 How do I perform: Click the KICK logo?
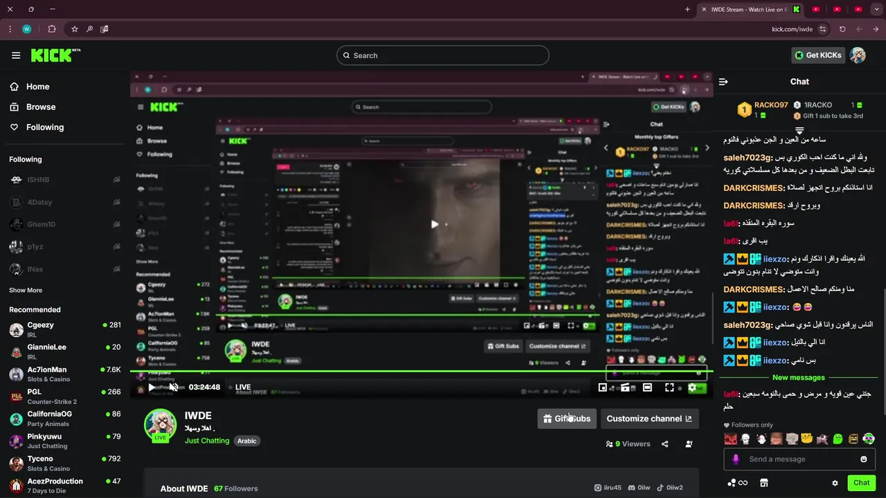(55, 55)
